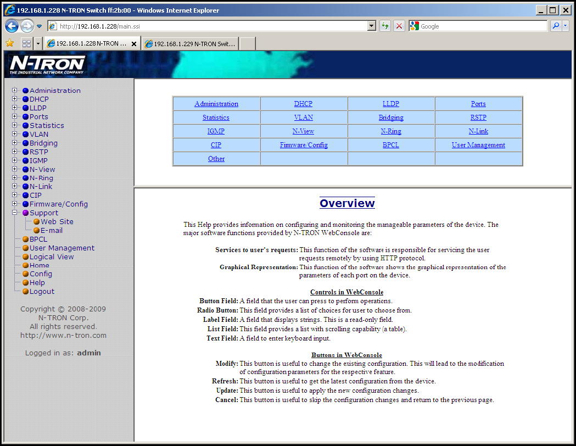Open the LLDP link in the table
This screenshot has width=576, height=446.
tap(391, 104)
